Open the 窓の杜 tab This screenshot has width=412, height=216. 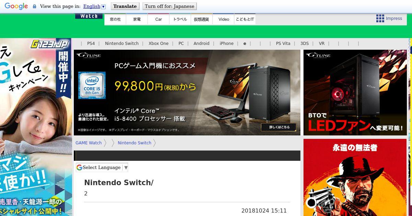[115, 19]
